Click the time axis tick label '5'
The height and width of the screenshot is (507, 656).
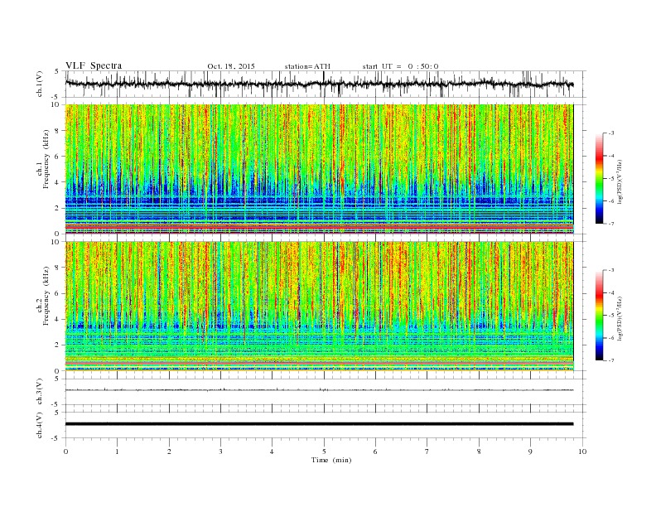coord(324,451)
